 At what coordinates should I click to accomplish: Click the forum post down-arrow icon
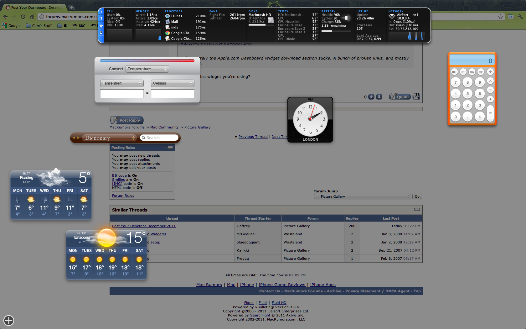pos(379,97)
